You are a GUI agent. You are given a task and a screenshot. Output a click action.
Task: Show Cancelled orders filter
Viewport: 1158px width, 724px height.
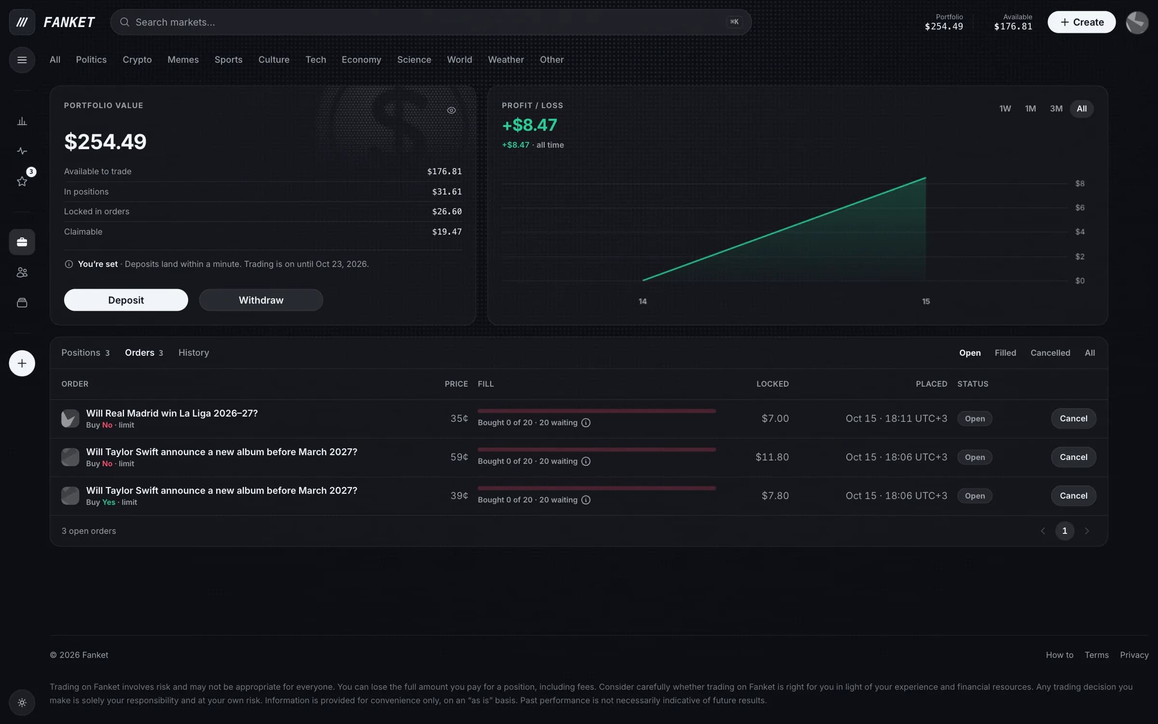[x=1050, y=353]
